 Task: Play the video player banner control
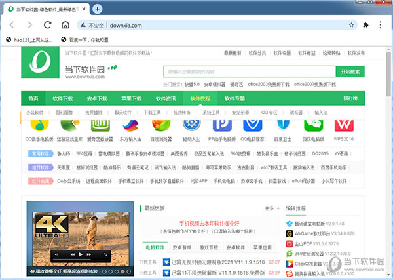(x=81, y=254)
